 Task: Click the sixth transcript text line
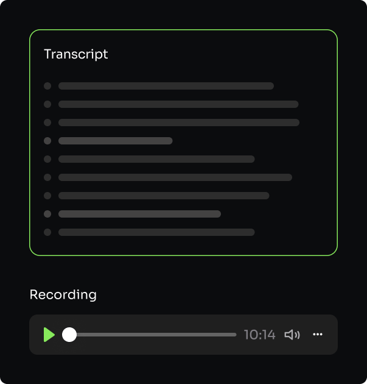coord(175,177)
